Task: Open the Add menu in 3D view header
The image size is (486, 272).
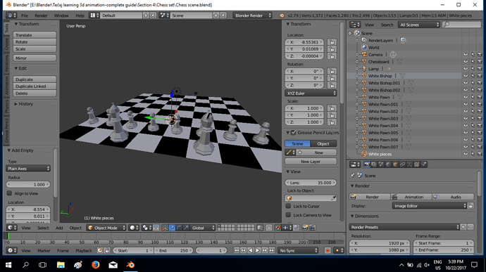Action: click(59, 228)
